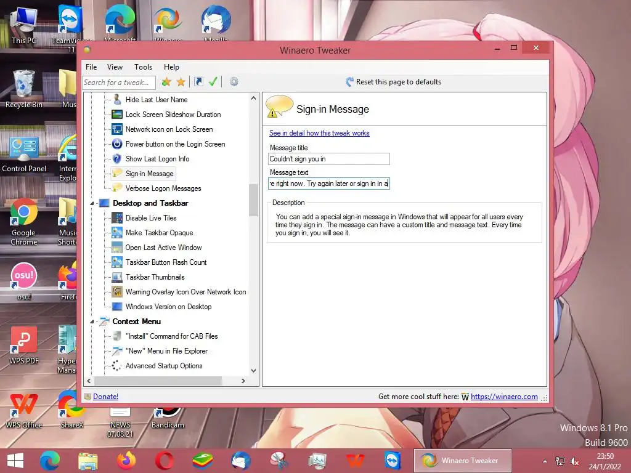Open settings gear icon in Winaero toolbar

point(234,82)
